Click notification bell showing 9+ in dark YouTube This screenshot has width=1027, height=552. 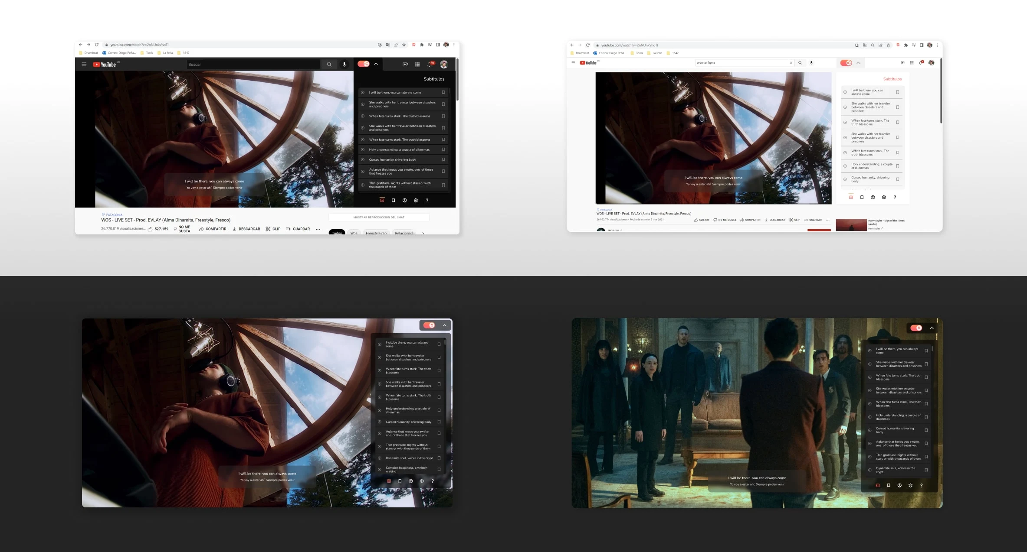pyautogui.click(x=430, y=64)
